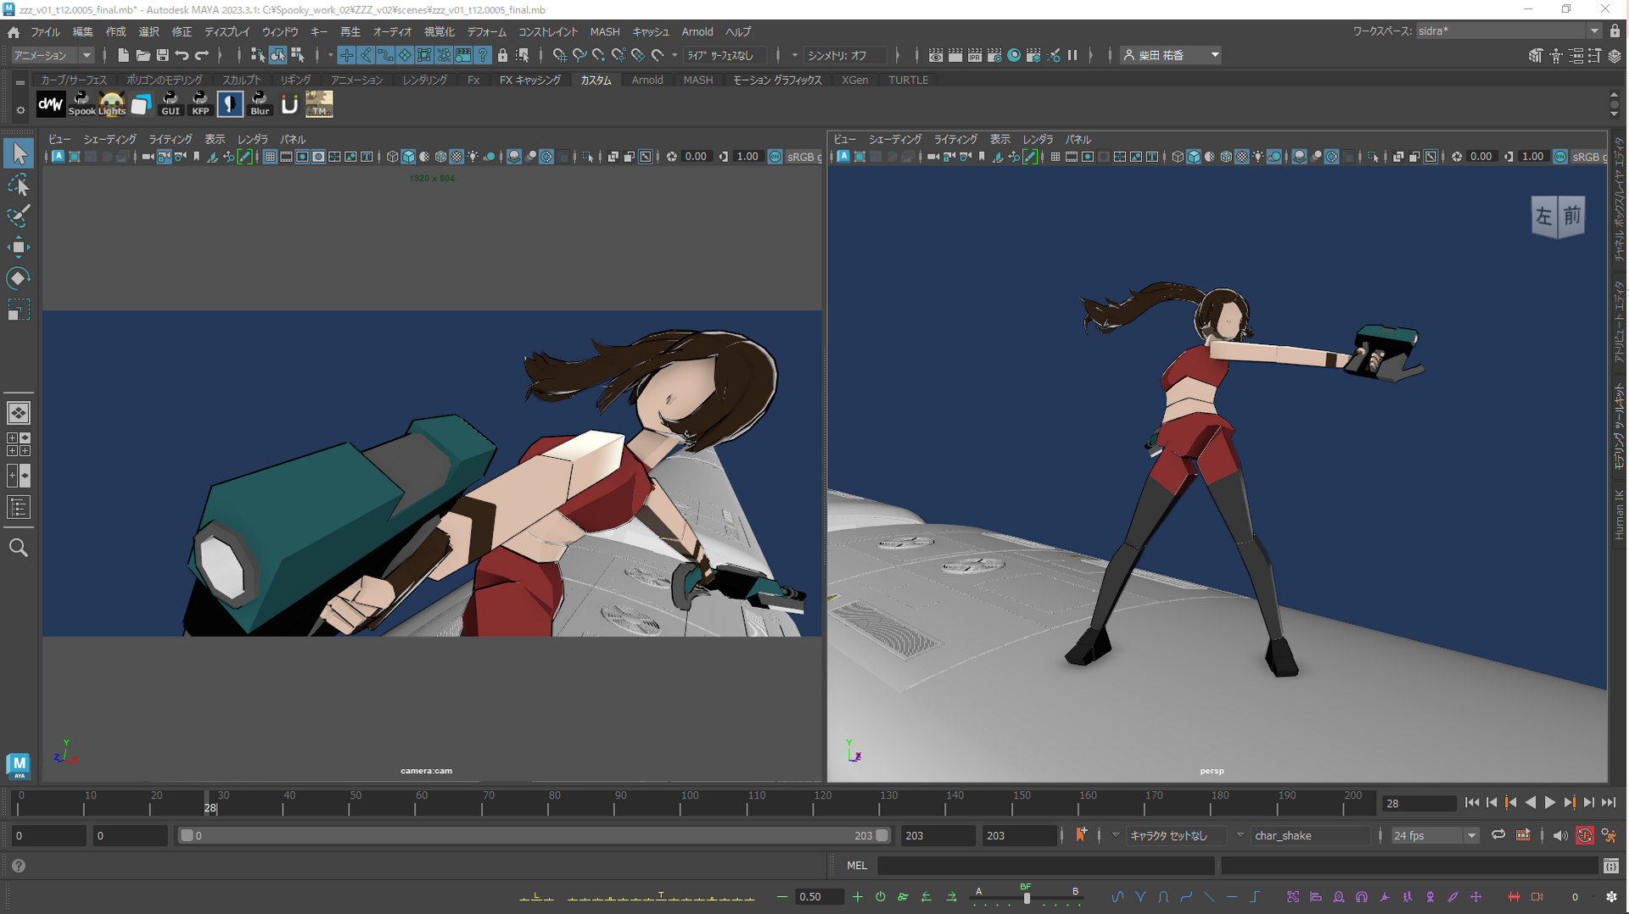Screen dimensions: 1629x914
Task: Open the アニメーション menu set dropdown
Action: coord(53,55)
